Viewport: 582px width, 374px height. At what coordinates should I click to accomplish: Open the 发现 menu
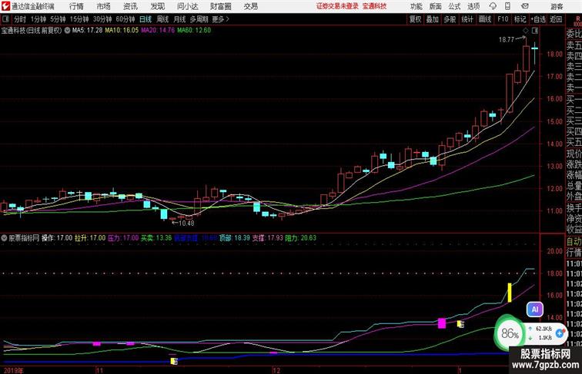pos(157,6)
